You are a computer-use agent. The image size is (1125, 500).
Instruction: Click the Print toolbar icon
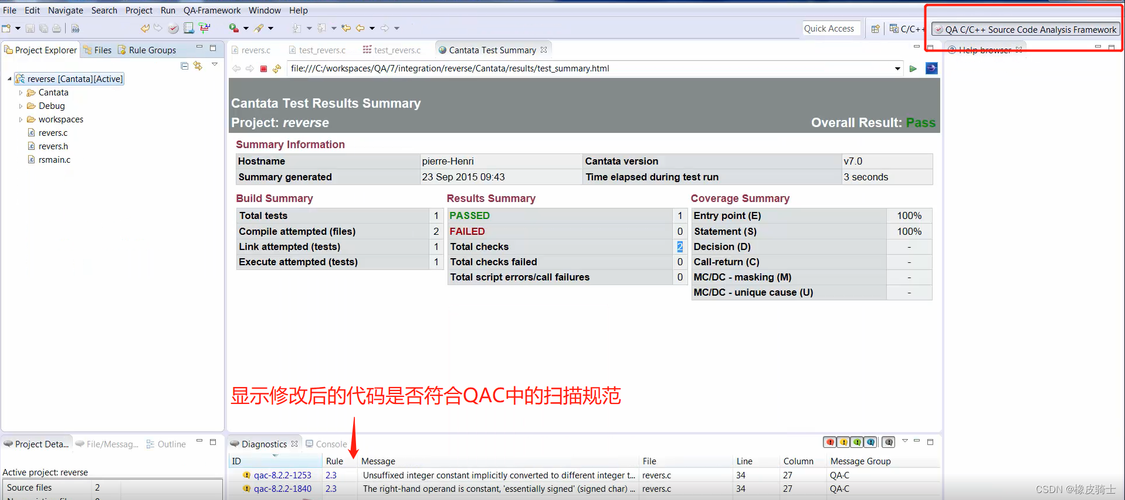(x=57, y=28)
